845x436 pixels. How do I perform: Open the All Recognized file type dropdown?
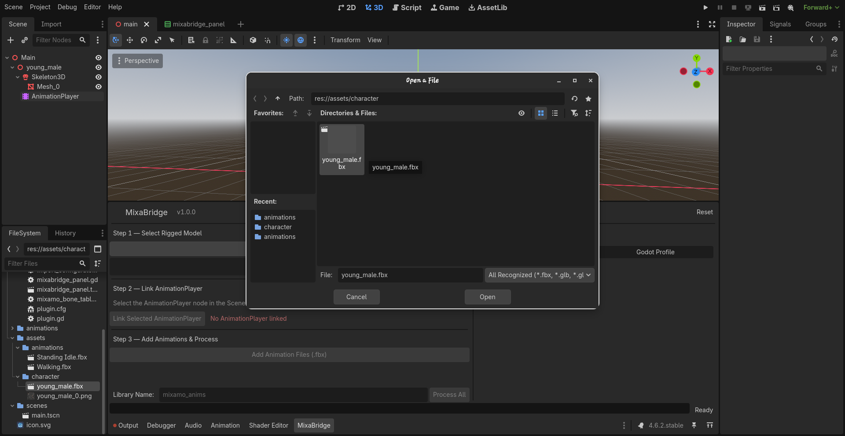pos(539,275)
